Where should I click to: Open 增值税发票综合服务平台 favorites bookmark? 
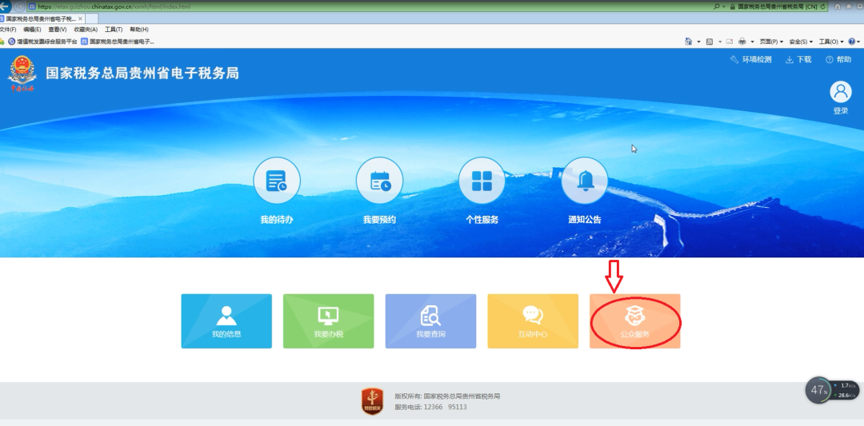coord(42,42)
